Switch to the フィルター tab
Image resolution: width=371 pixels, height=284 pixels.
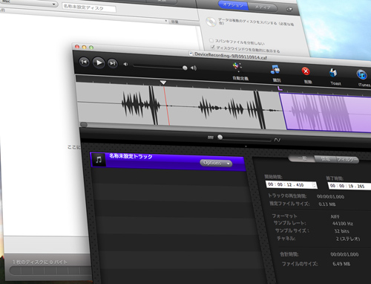tap(347, 160)
